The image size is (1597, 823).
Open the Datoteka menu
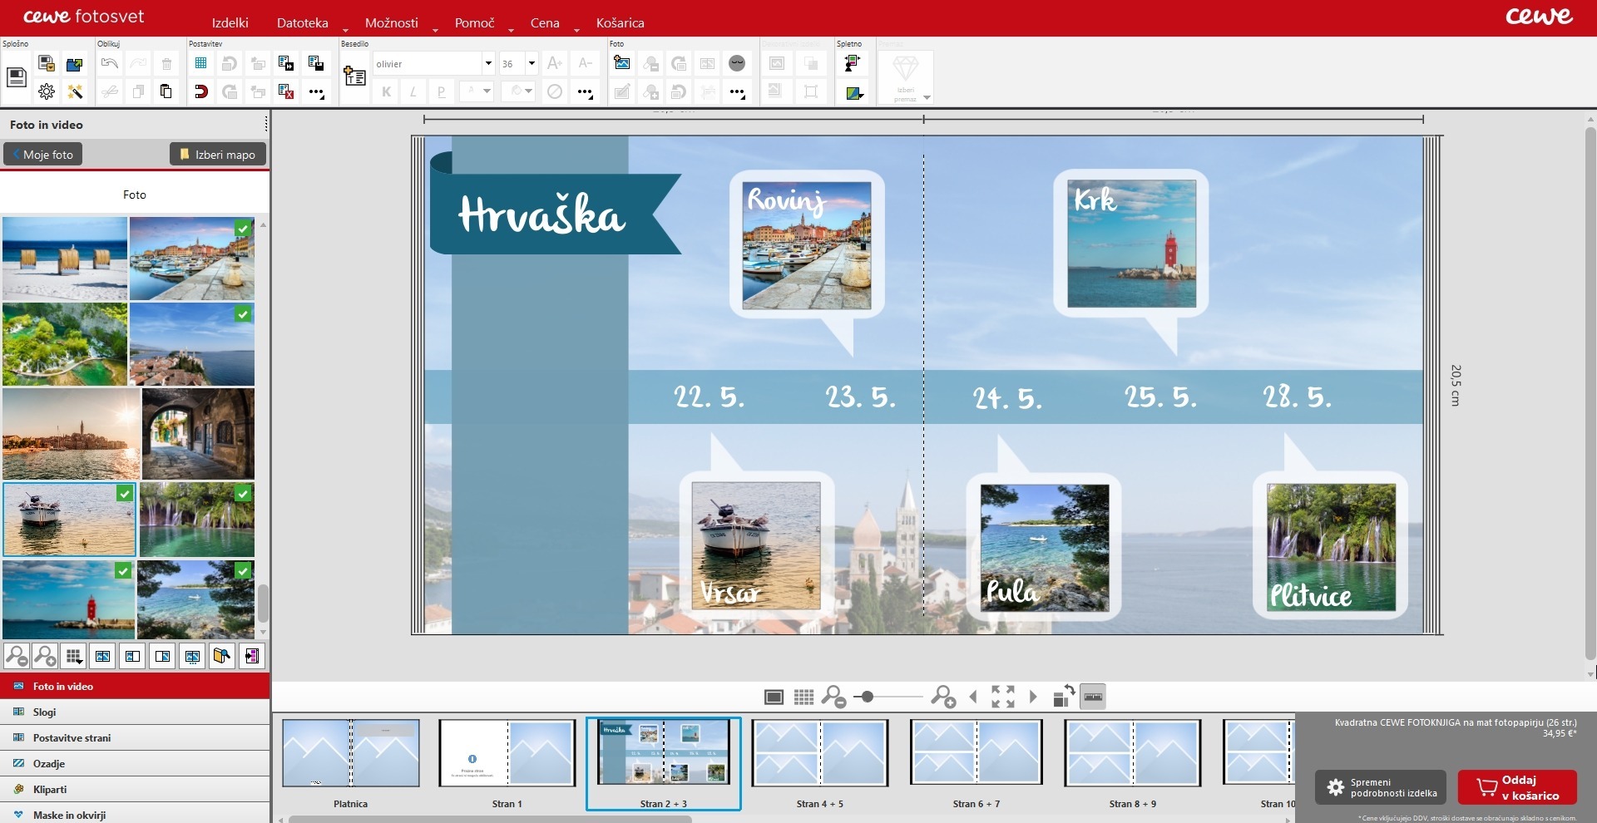(303, 22)
